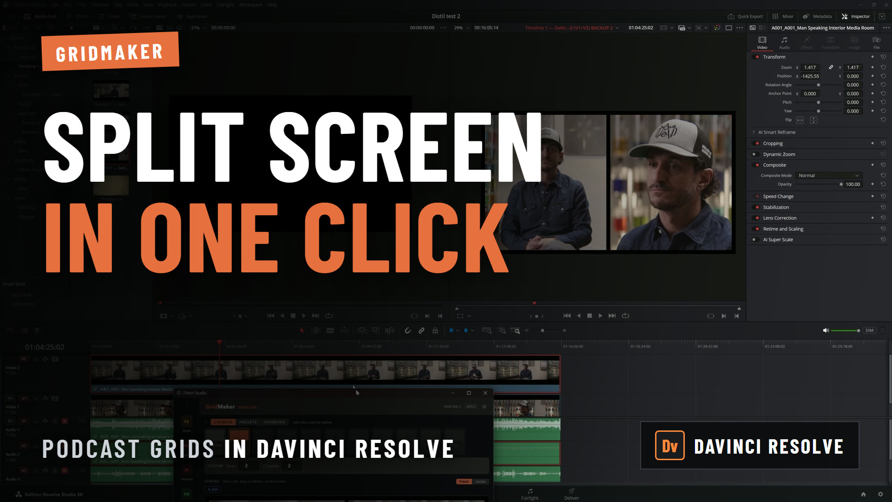Open the flag color dropdown arrow
The image size is (892, 502).
coord(458,330)
